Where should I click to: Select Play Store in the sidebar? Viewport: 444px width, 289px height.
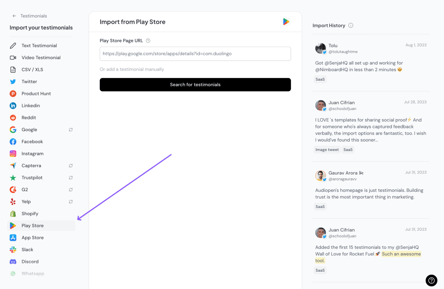[x=41, y=226]
